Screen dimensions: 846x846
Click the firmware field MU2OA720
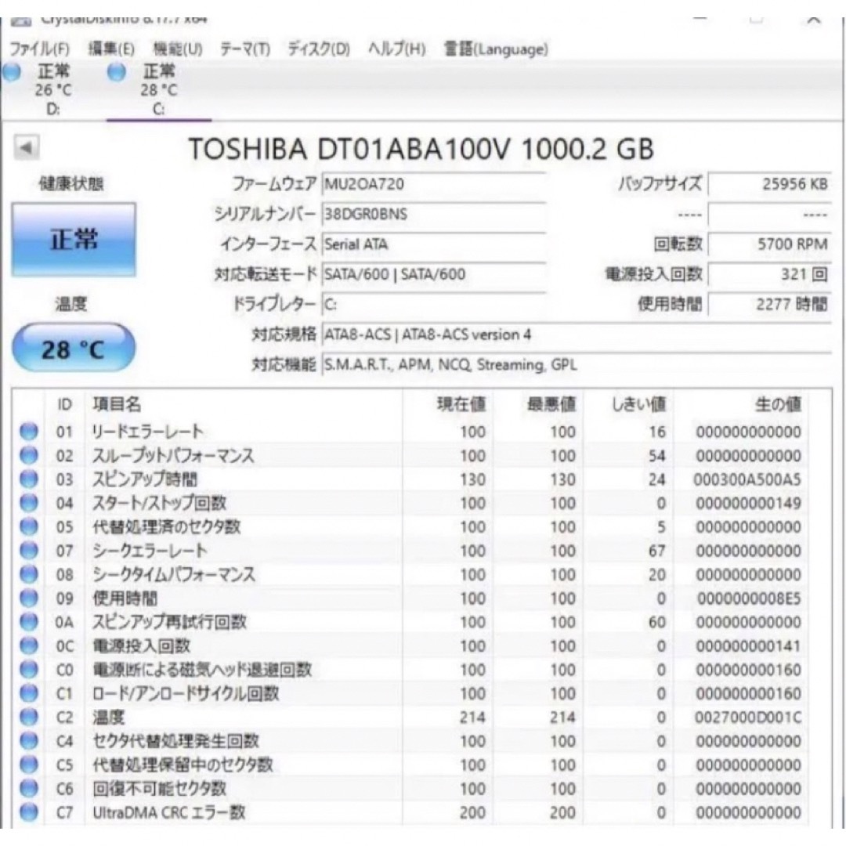pyautogui.click(x=434, y=185)
